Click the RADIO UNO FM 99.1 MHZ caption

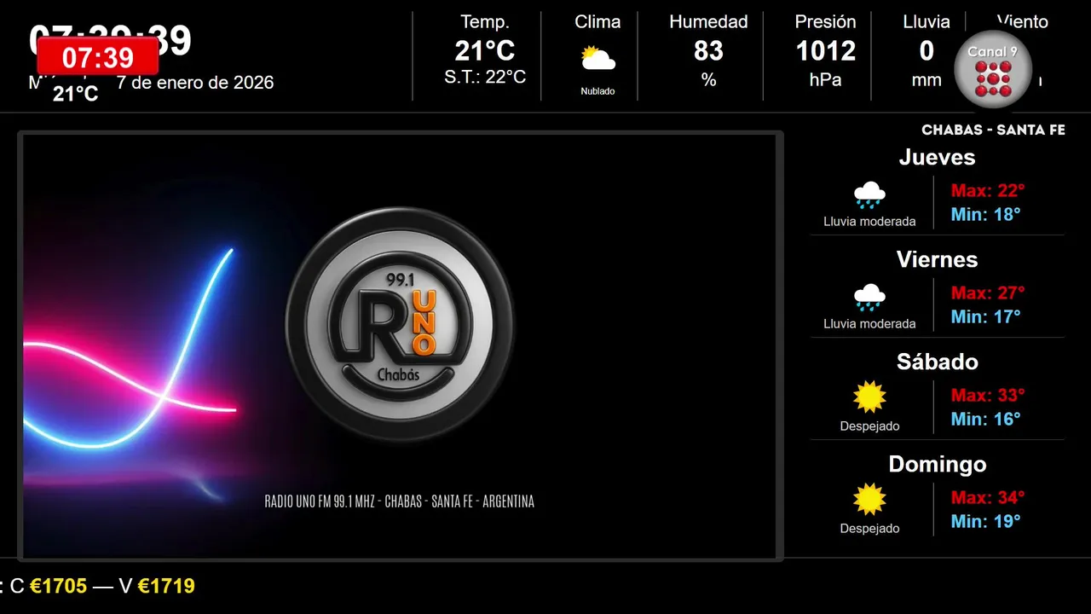400,501
